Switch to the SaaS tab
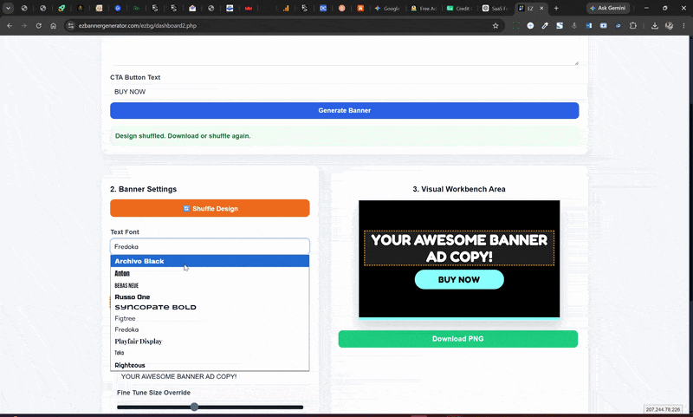 [x=495, y=8]
